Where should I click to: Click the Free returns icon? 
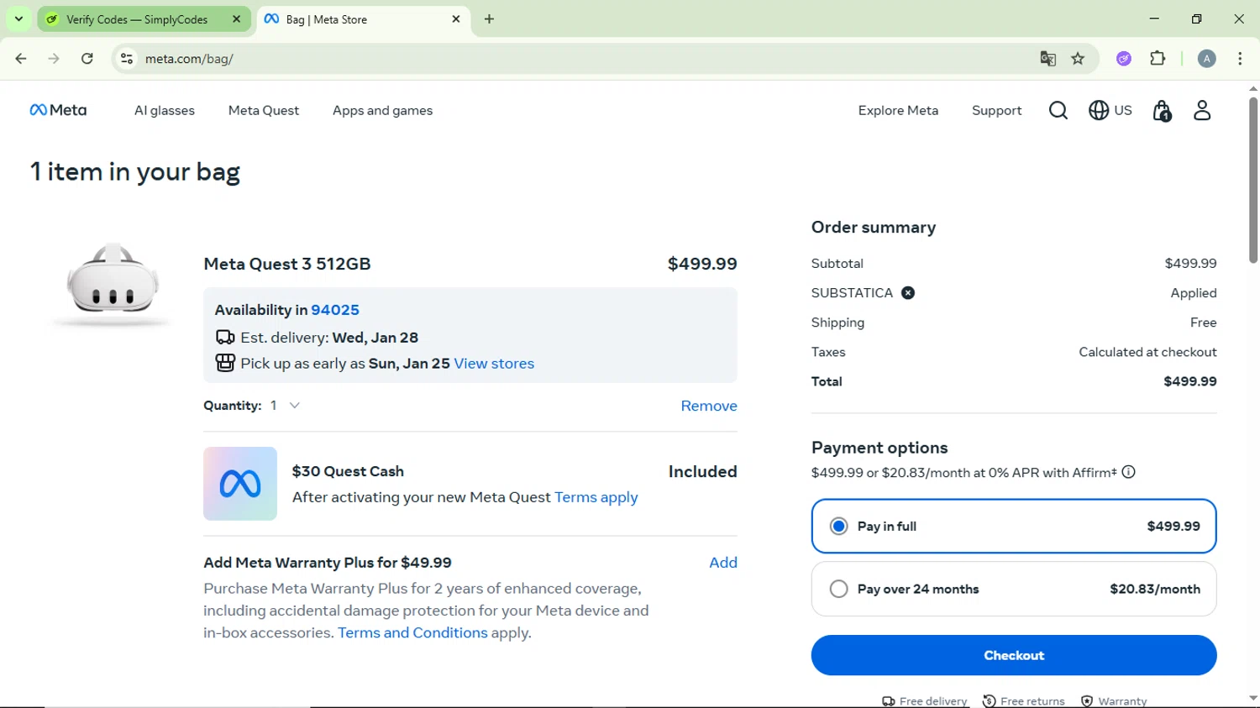tap(990, 701)
